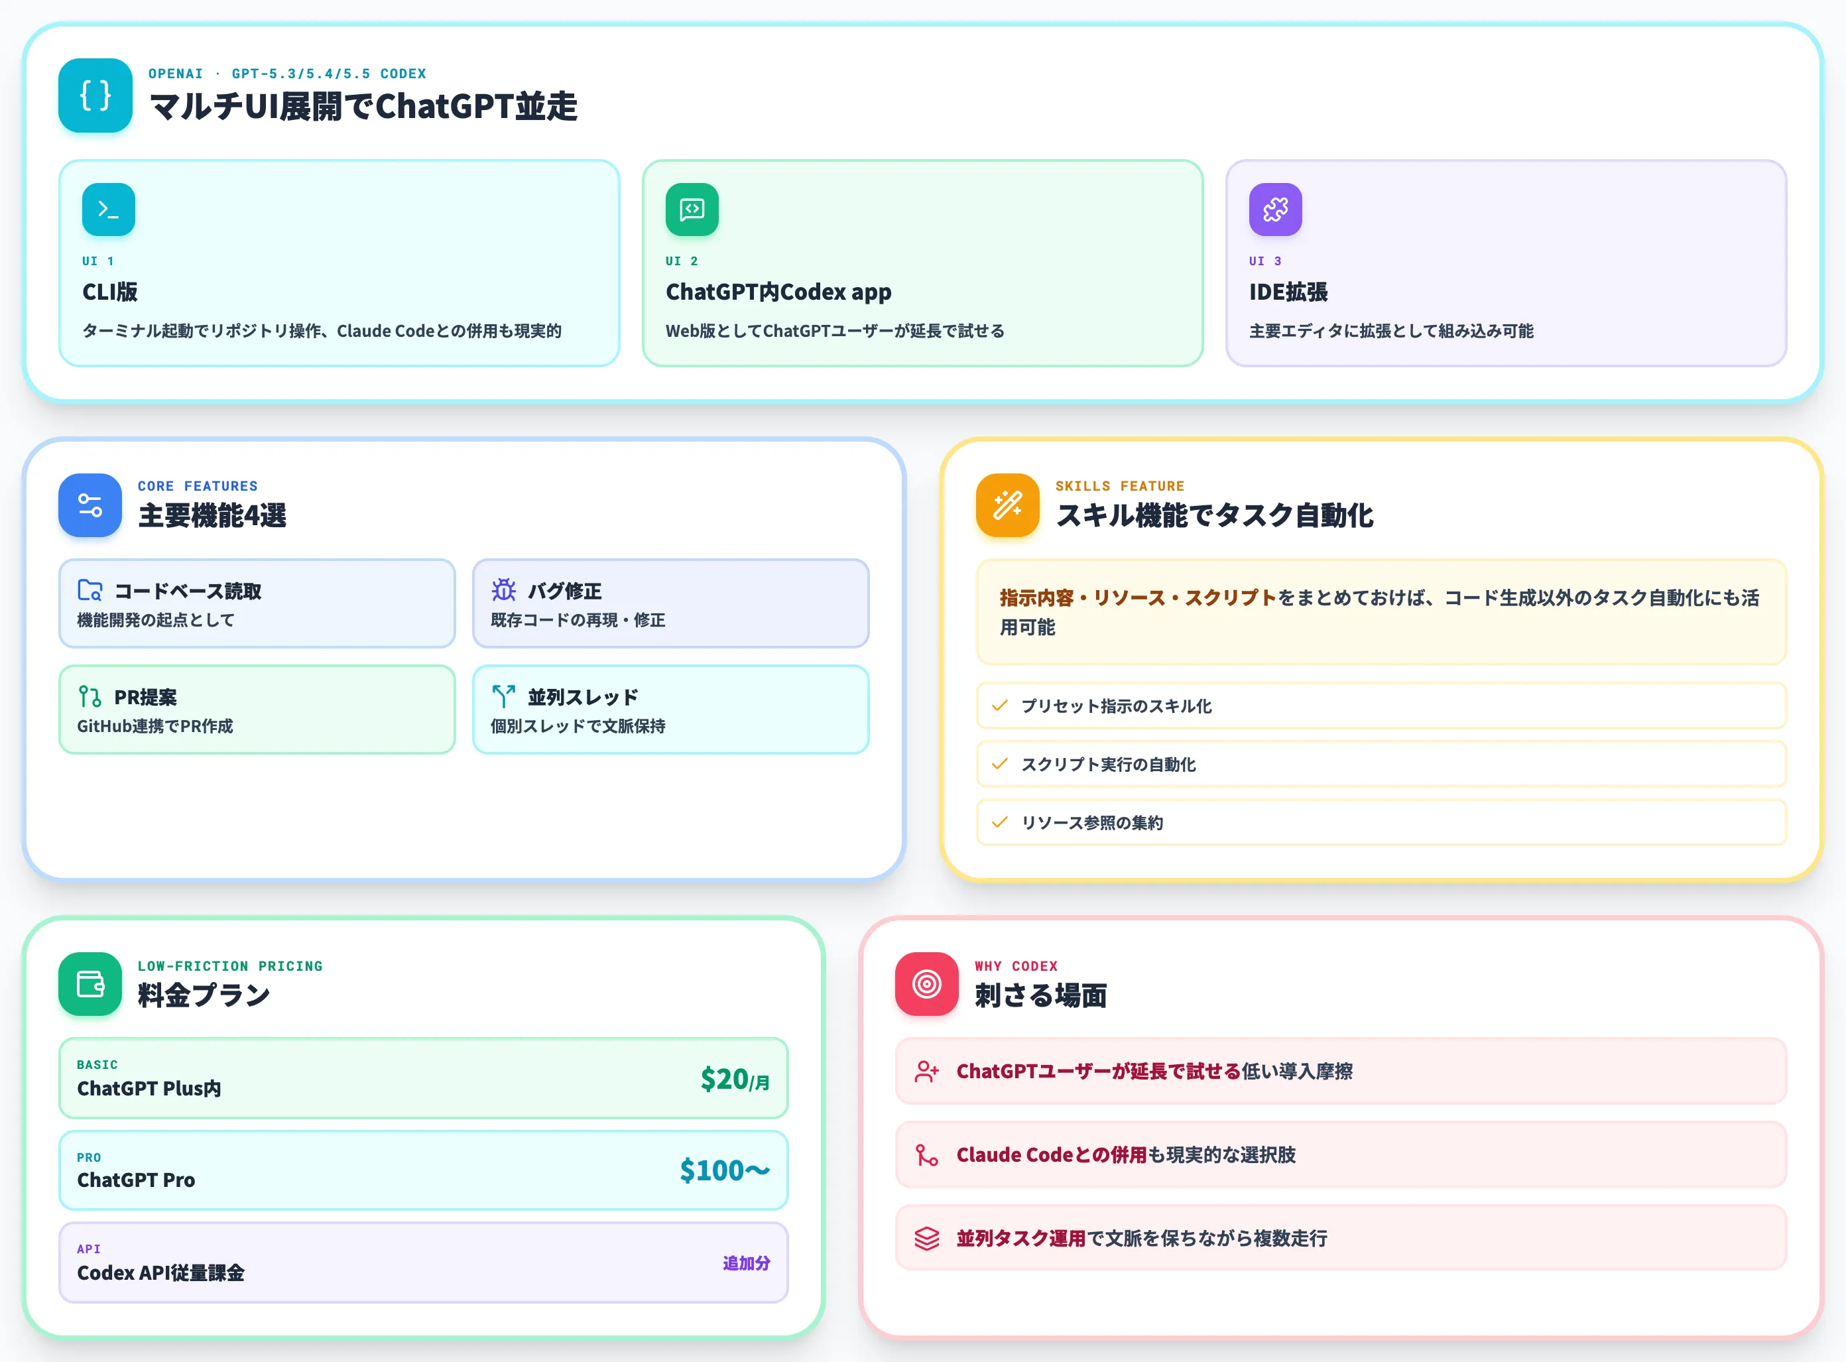Image resolution: width=1846 pixels, height=1362 pixels.
Task: Click the コードベース読取 title
Action: tap(187, 591)
